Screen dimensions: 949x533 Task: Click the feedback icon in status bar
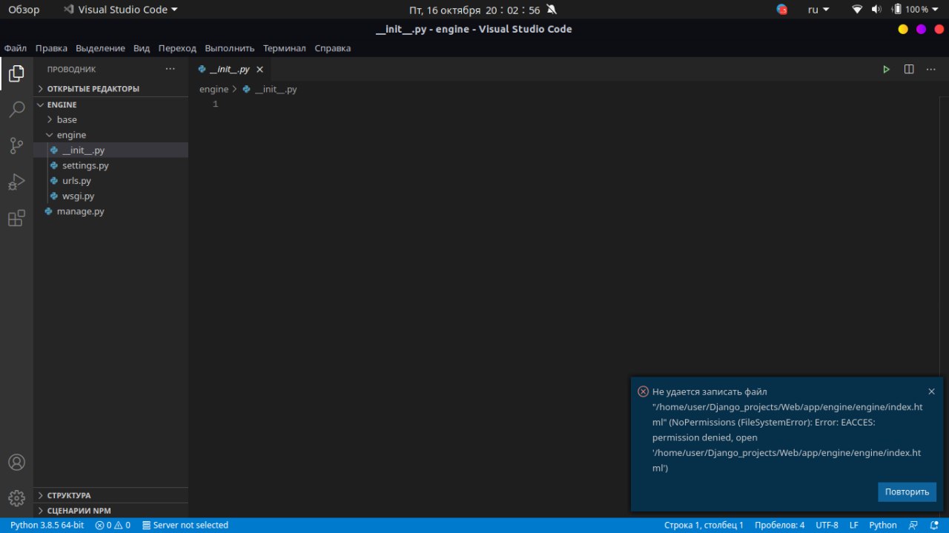(913, 525)
